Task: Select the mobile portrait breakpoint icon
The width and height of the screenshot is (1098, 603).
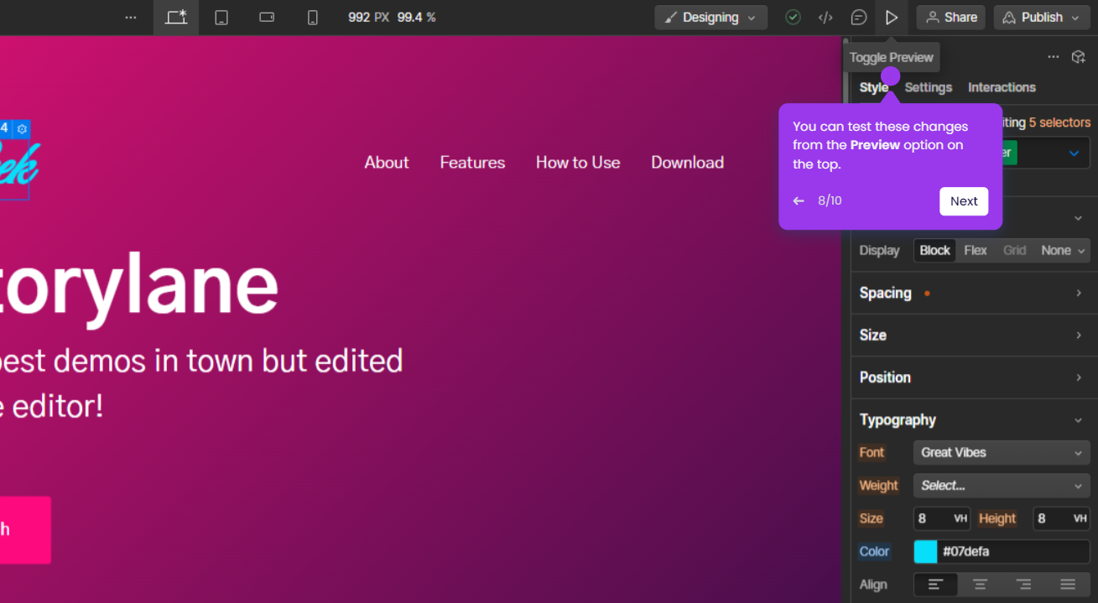Action: 312,17
